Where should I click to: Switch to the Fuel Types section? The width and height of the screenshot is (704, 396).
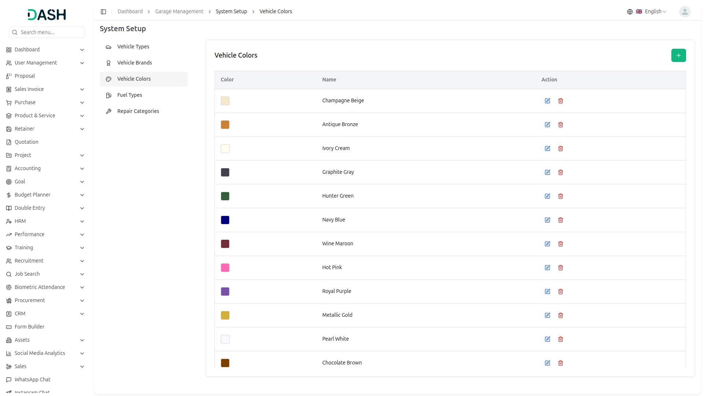[129, 95]
